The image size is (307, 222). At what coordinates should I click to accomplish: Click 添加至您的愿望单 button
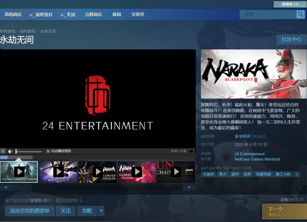[30, 211]
